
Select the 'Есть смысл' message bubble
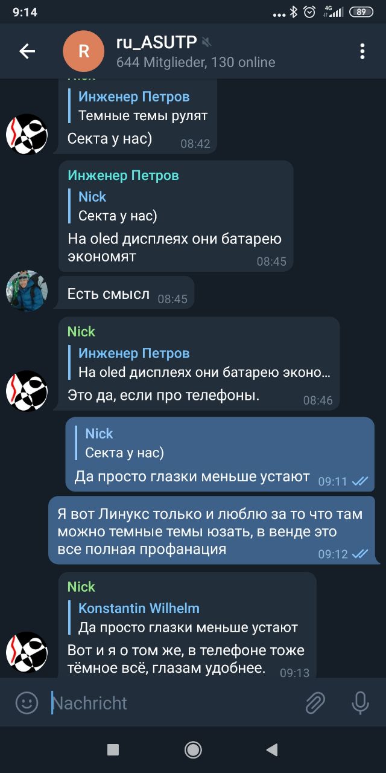127,293
